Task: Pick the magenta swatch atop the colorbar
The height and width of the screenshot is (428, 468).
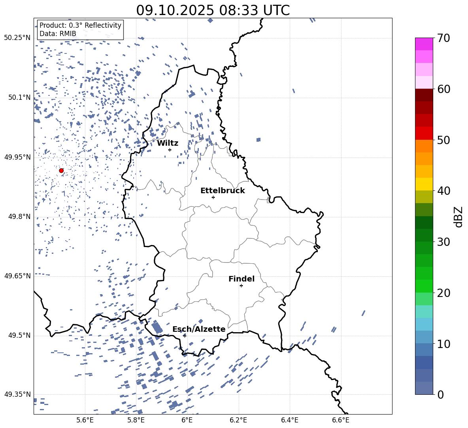Action: click(424, 44)
